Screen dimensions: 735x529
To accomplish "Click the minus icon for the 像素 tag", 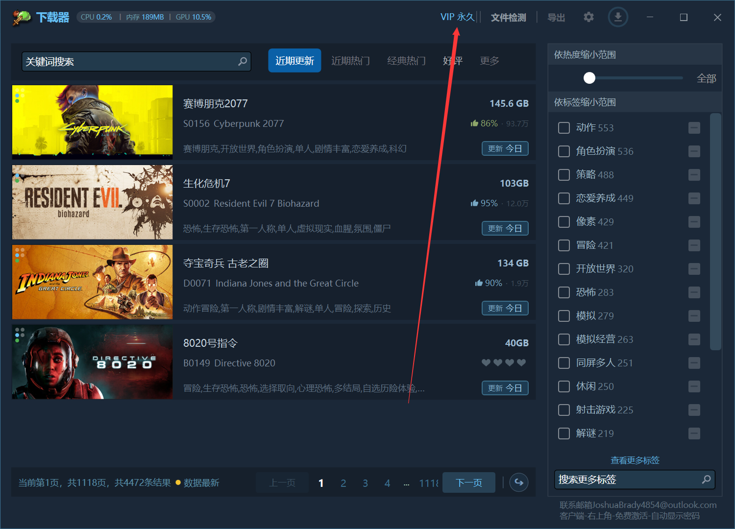I will [x=694, y=222].
